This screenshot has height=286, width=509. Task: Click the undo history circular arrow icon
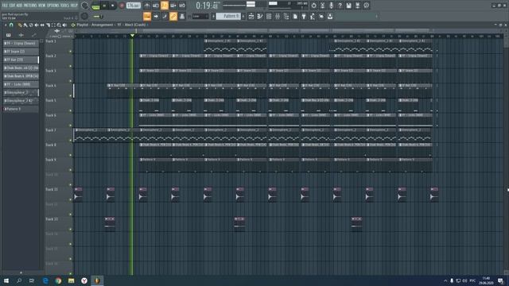(313, 6)
